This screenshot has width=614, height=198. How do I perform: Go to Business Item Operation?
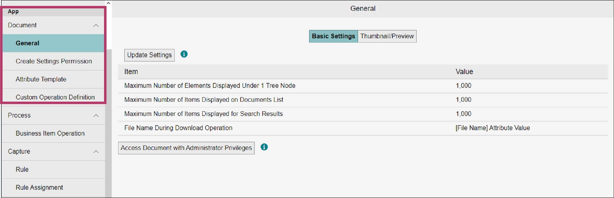(50, 133)
